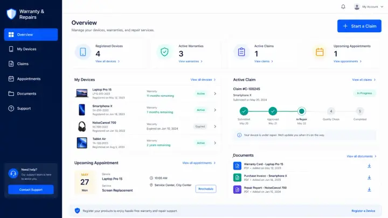Click the Need help headset icon
Screen dimensions: 388x218
pyautogui.click(x=13, y=173)
